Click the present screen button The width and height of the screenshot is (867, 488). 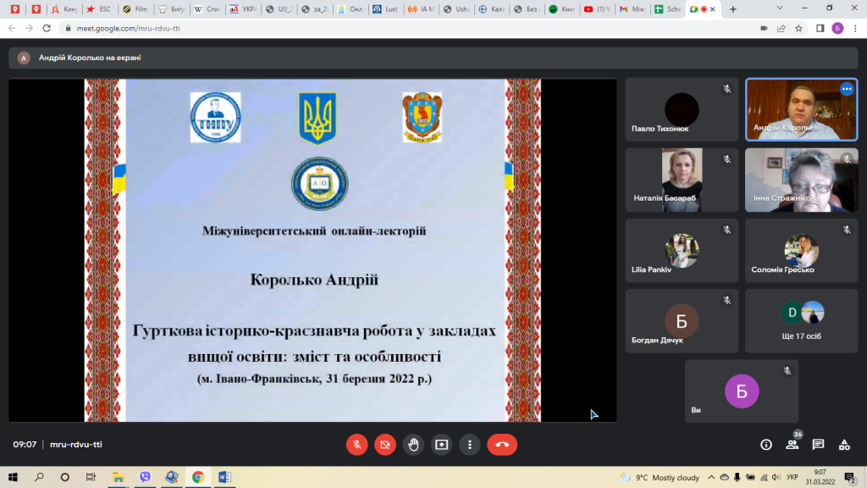(x=441, y=444)
